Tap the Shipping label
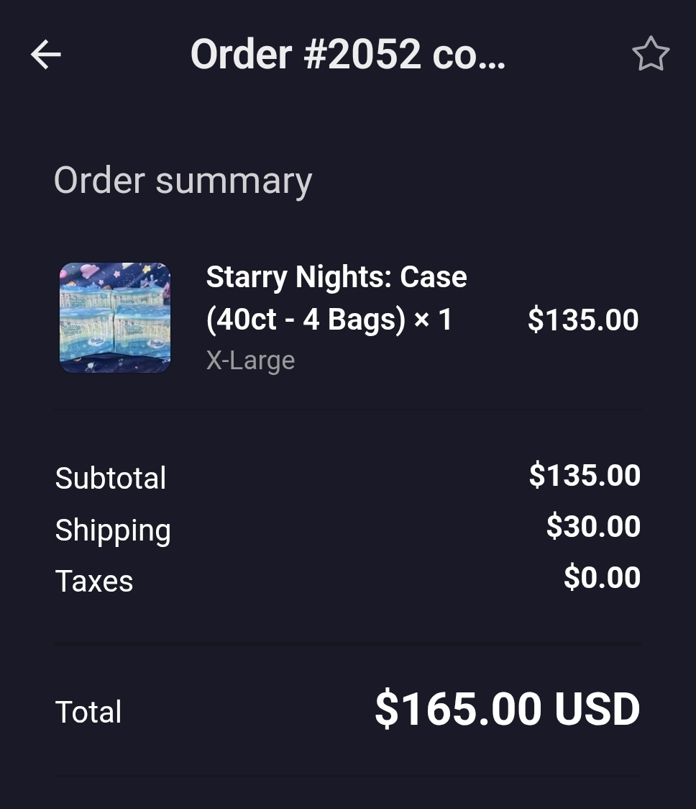Image resolution: width=696 pixels, height=809 pixels. 113,530
